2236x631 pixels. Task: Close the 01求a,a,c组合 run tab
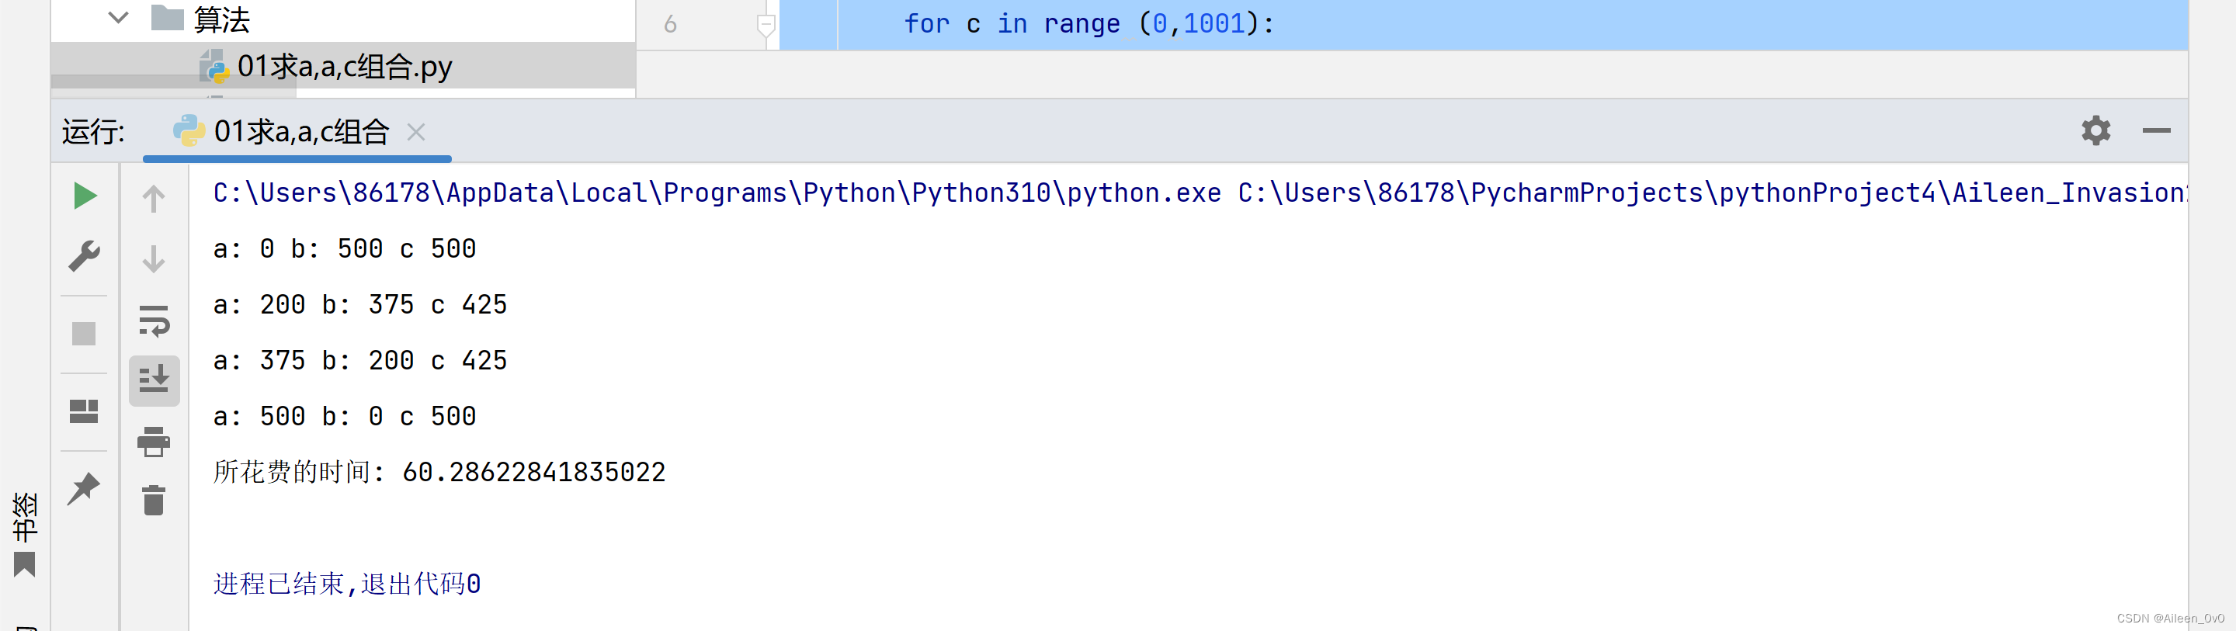(x=416, y=132)
